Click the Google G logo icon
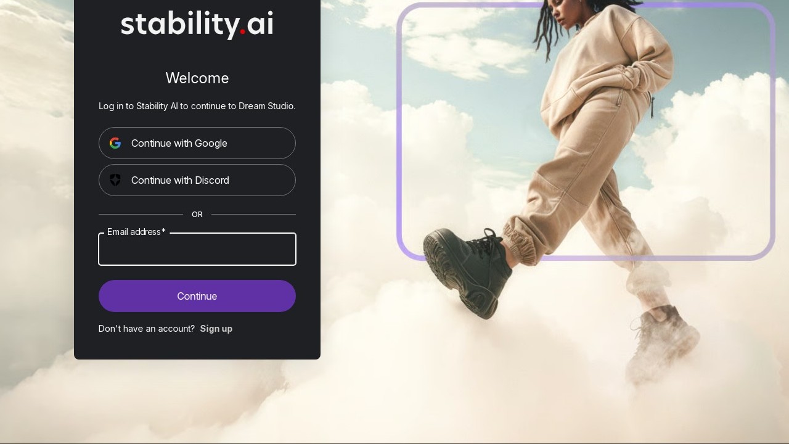The height and width of the screenshot is (444, 789). coord(115,143)
